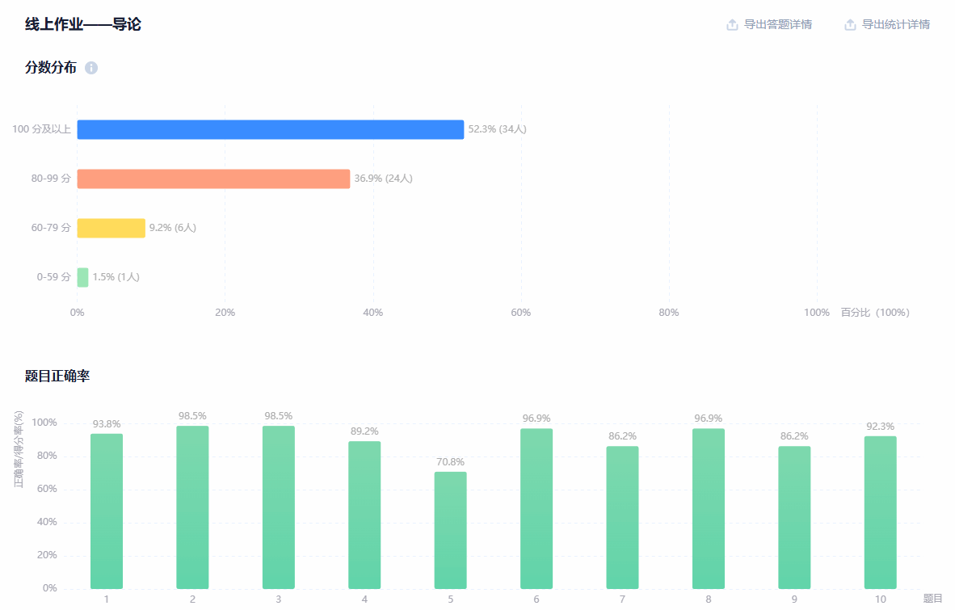Click the small green 0-59 分 bar
The image size is (955, 610).
(x=82, y=277)
